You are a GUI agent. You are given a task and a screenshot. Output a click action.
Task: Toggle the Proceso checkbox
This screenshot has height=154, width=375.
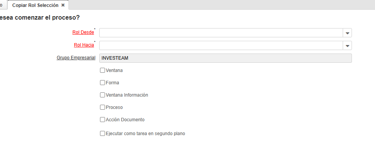point(102,107)
